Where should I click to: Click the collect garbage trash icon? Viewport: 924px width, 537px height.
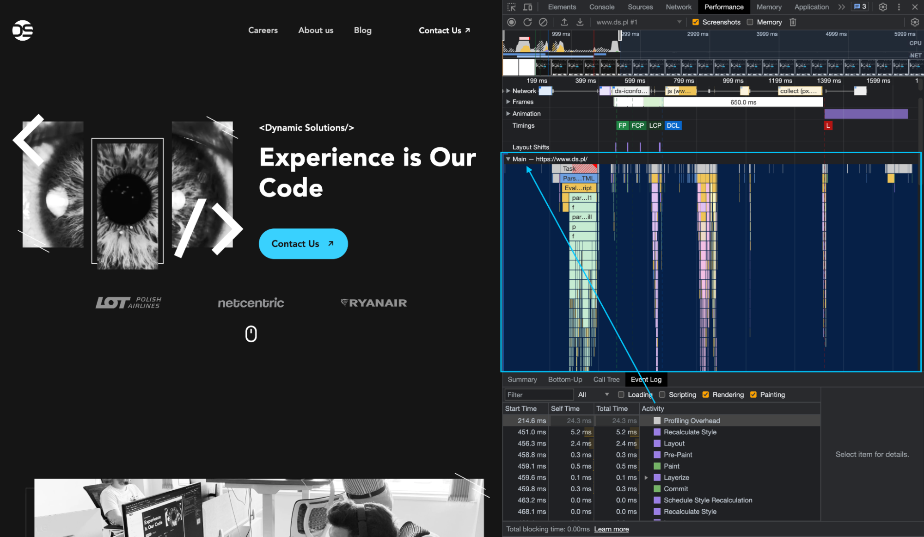(x=793, y=22)
